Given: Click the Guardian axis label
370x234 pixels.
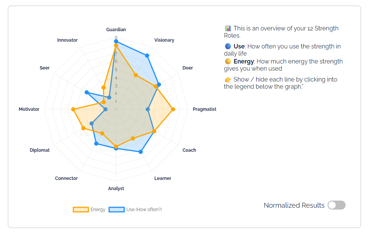Looking at the screenshot, I should [x=116, y=30].
